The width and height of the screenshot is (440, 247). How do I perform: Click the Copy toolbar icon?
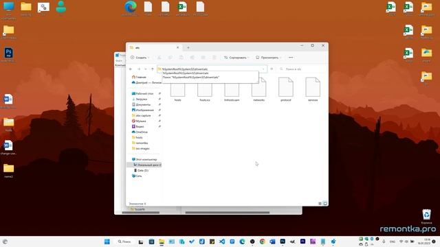(170, 58)
